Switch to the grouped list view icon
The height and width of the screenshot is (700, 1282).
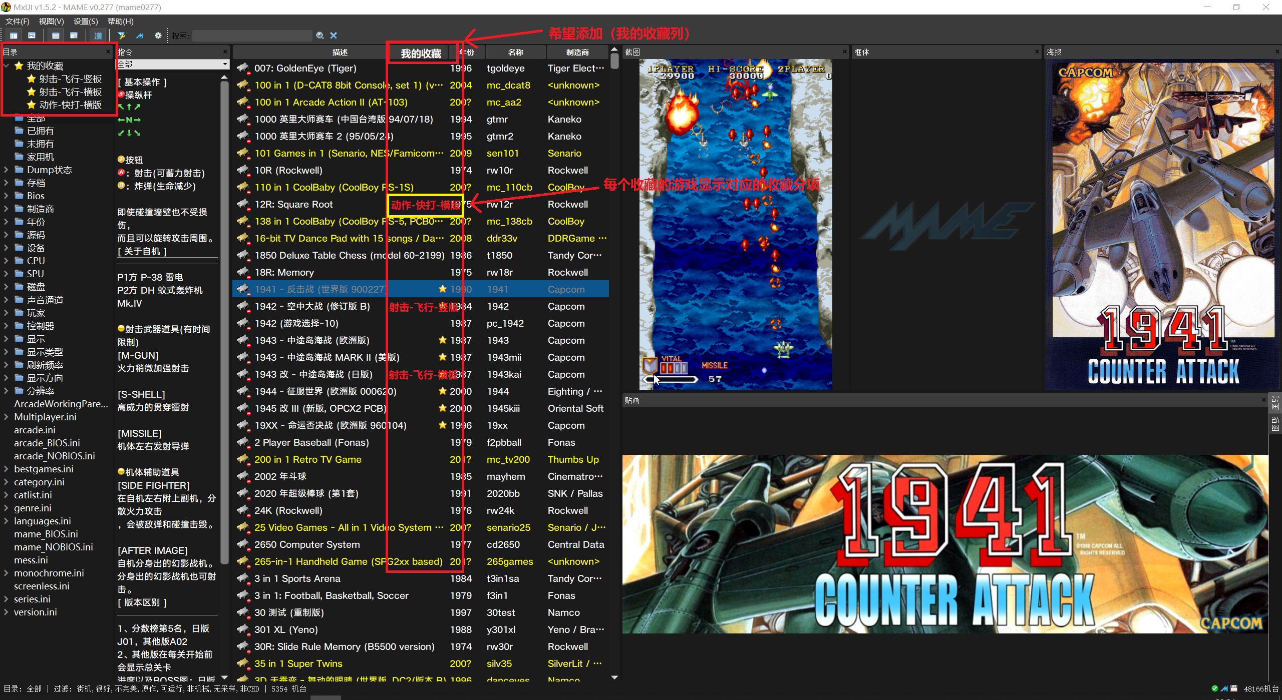click(74, 36)
